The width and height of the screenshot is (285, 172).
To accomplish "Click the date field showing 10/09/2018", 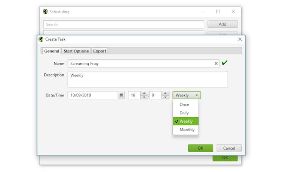I will (x=93, y=95).
